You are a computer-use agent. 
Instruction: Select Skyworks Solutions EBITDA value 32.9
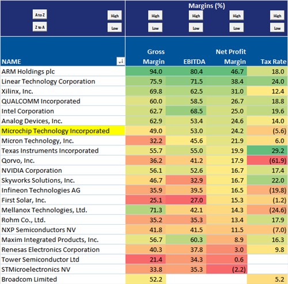[x=186, y=180]
